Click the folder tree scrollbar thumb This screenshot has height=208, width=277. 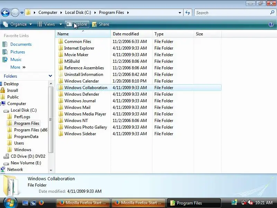tap(51, 120)
